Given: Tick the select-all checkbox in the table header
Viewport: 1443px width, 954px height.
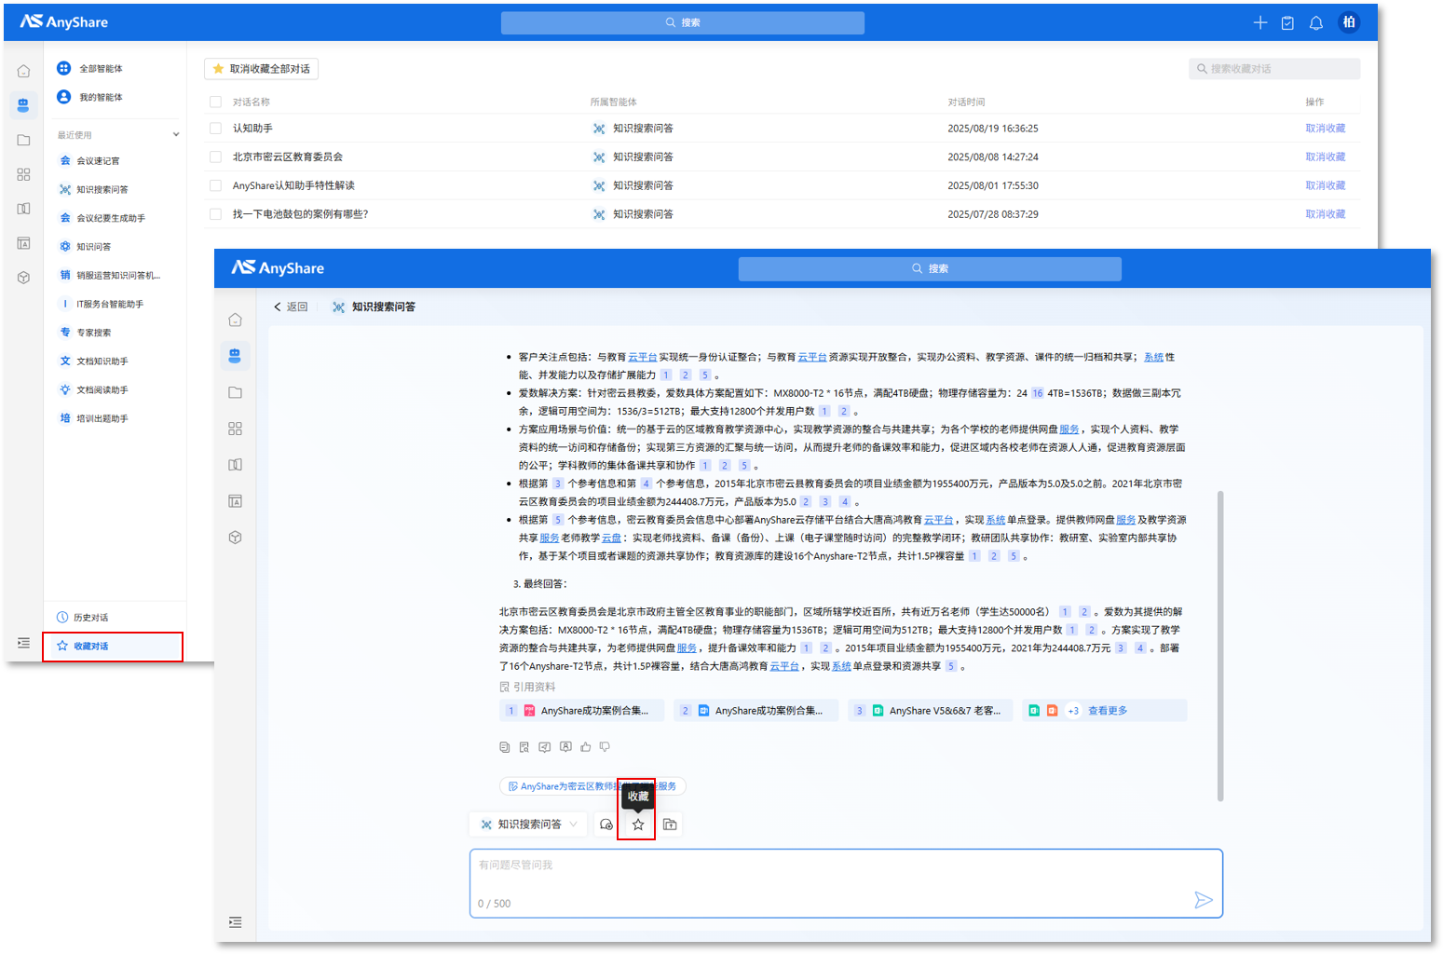Looking at the screenshot, I should click(x=215, y=102).
